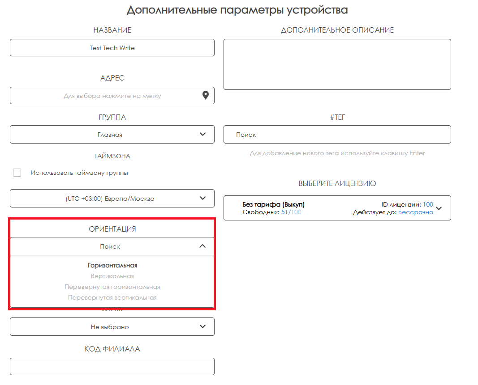Click the 51/100 free licenses counter
This screenshot has width=478, height=385.
[x=291, y=212]
